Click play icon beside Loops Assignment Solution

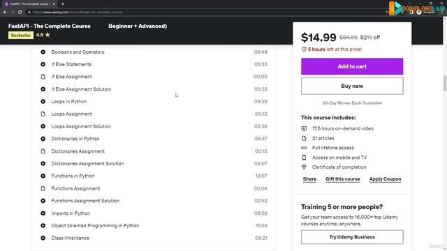coord(43,126)
